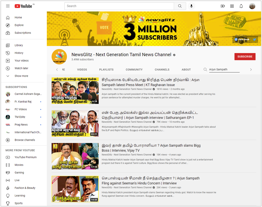The image size is (262, 207).
Task: Click the Browse channels plus icon
Action: (8, 140)
